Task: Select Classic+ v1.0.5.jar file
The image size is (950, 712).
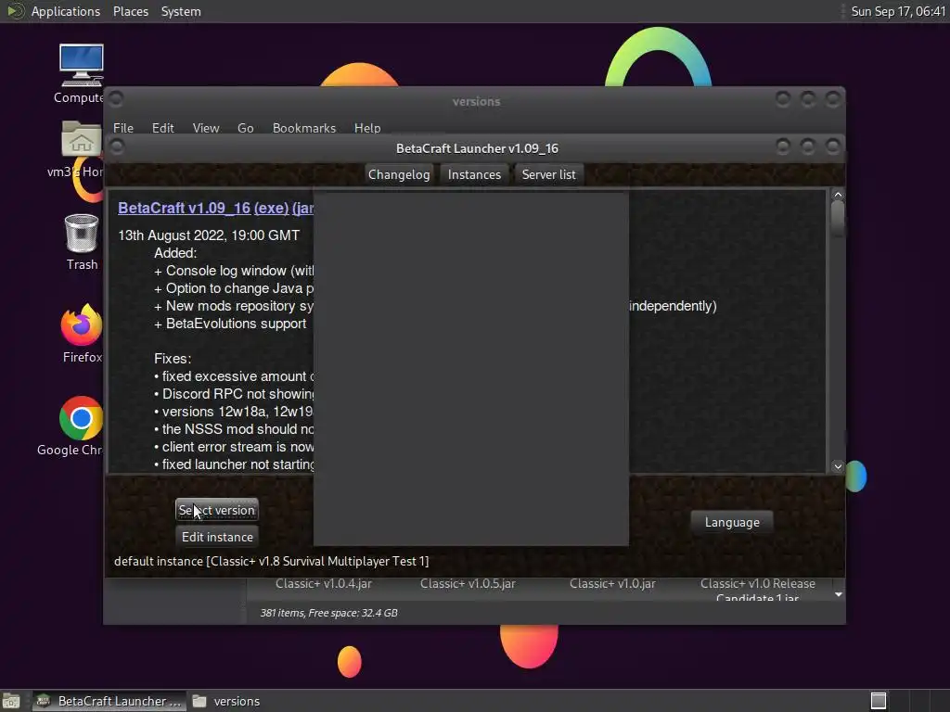Action: [x=468, y=584]
